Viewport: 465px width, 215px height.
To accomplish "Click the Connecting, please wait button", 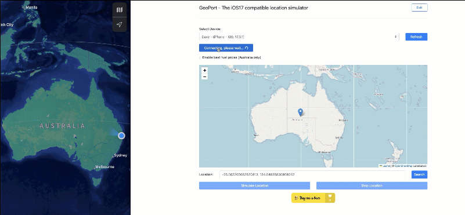I will pos(226,48).
